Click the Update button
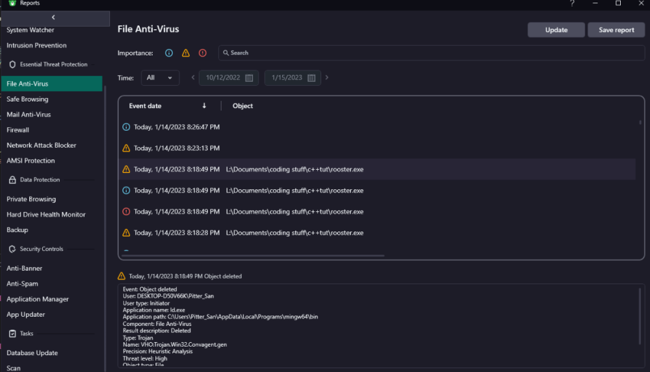This screenshot has width=650, height=372. pyautogui.click(x=556, y=30)
